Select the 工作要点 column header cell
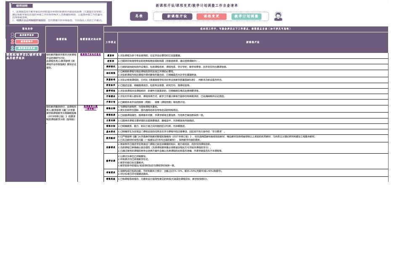Screen dimensions: 394x278 click(x=110, y=42)
